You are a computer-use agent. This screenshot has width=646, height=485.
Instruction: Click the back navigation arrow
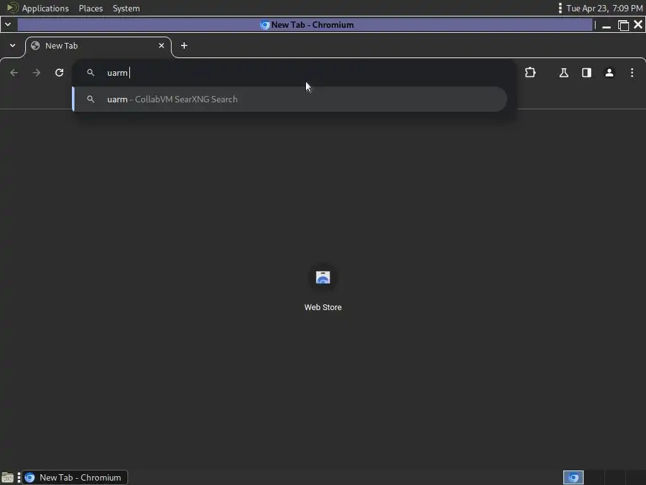click(x=14, y=73)
